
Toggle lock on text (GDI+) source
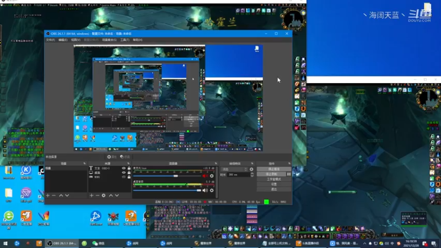(x=129, y=168)
